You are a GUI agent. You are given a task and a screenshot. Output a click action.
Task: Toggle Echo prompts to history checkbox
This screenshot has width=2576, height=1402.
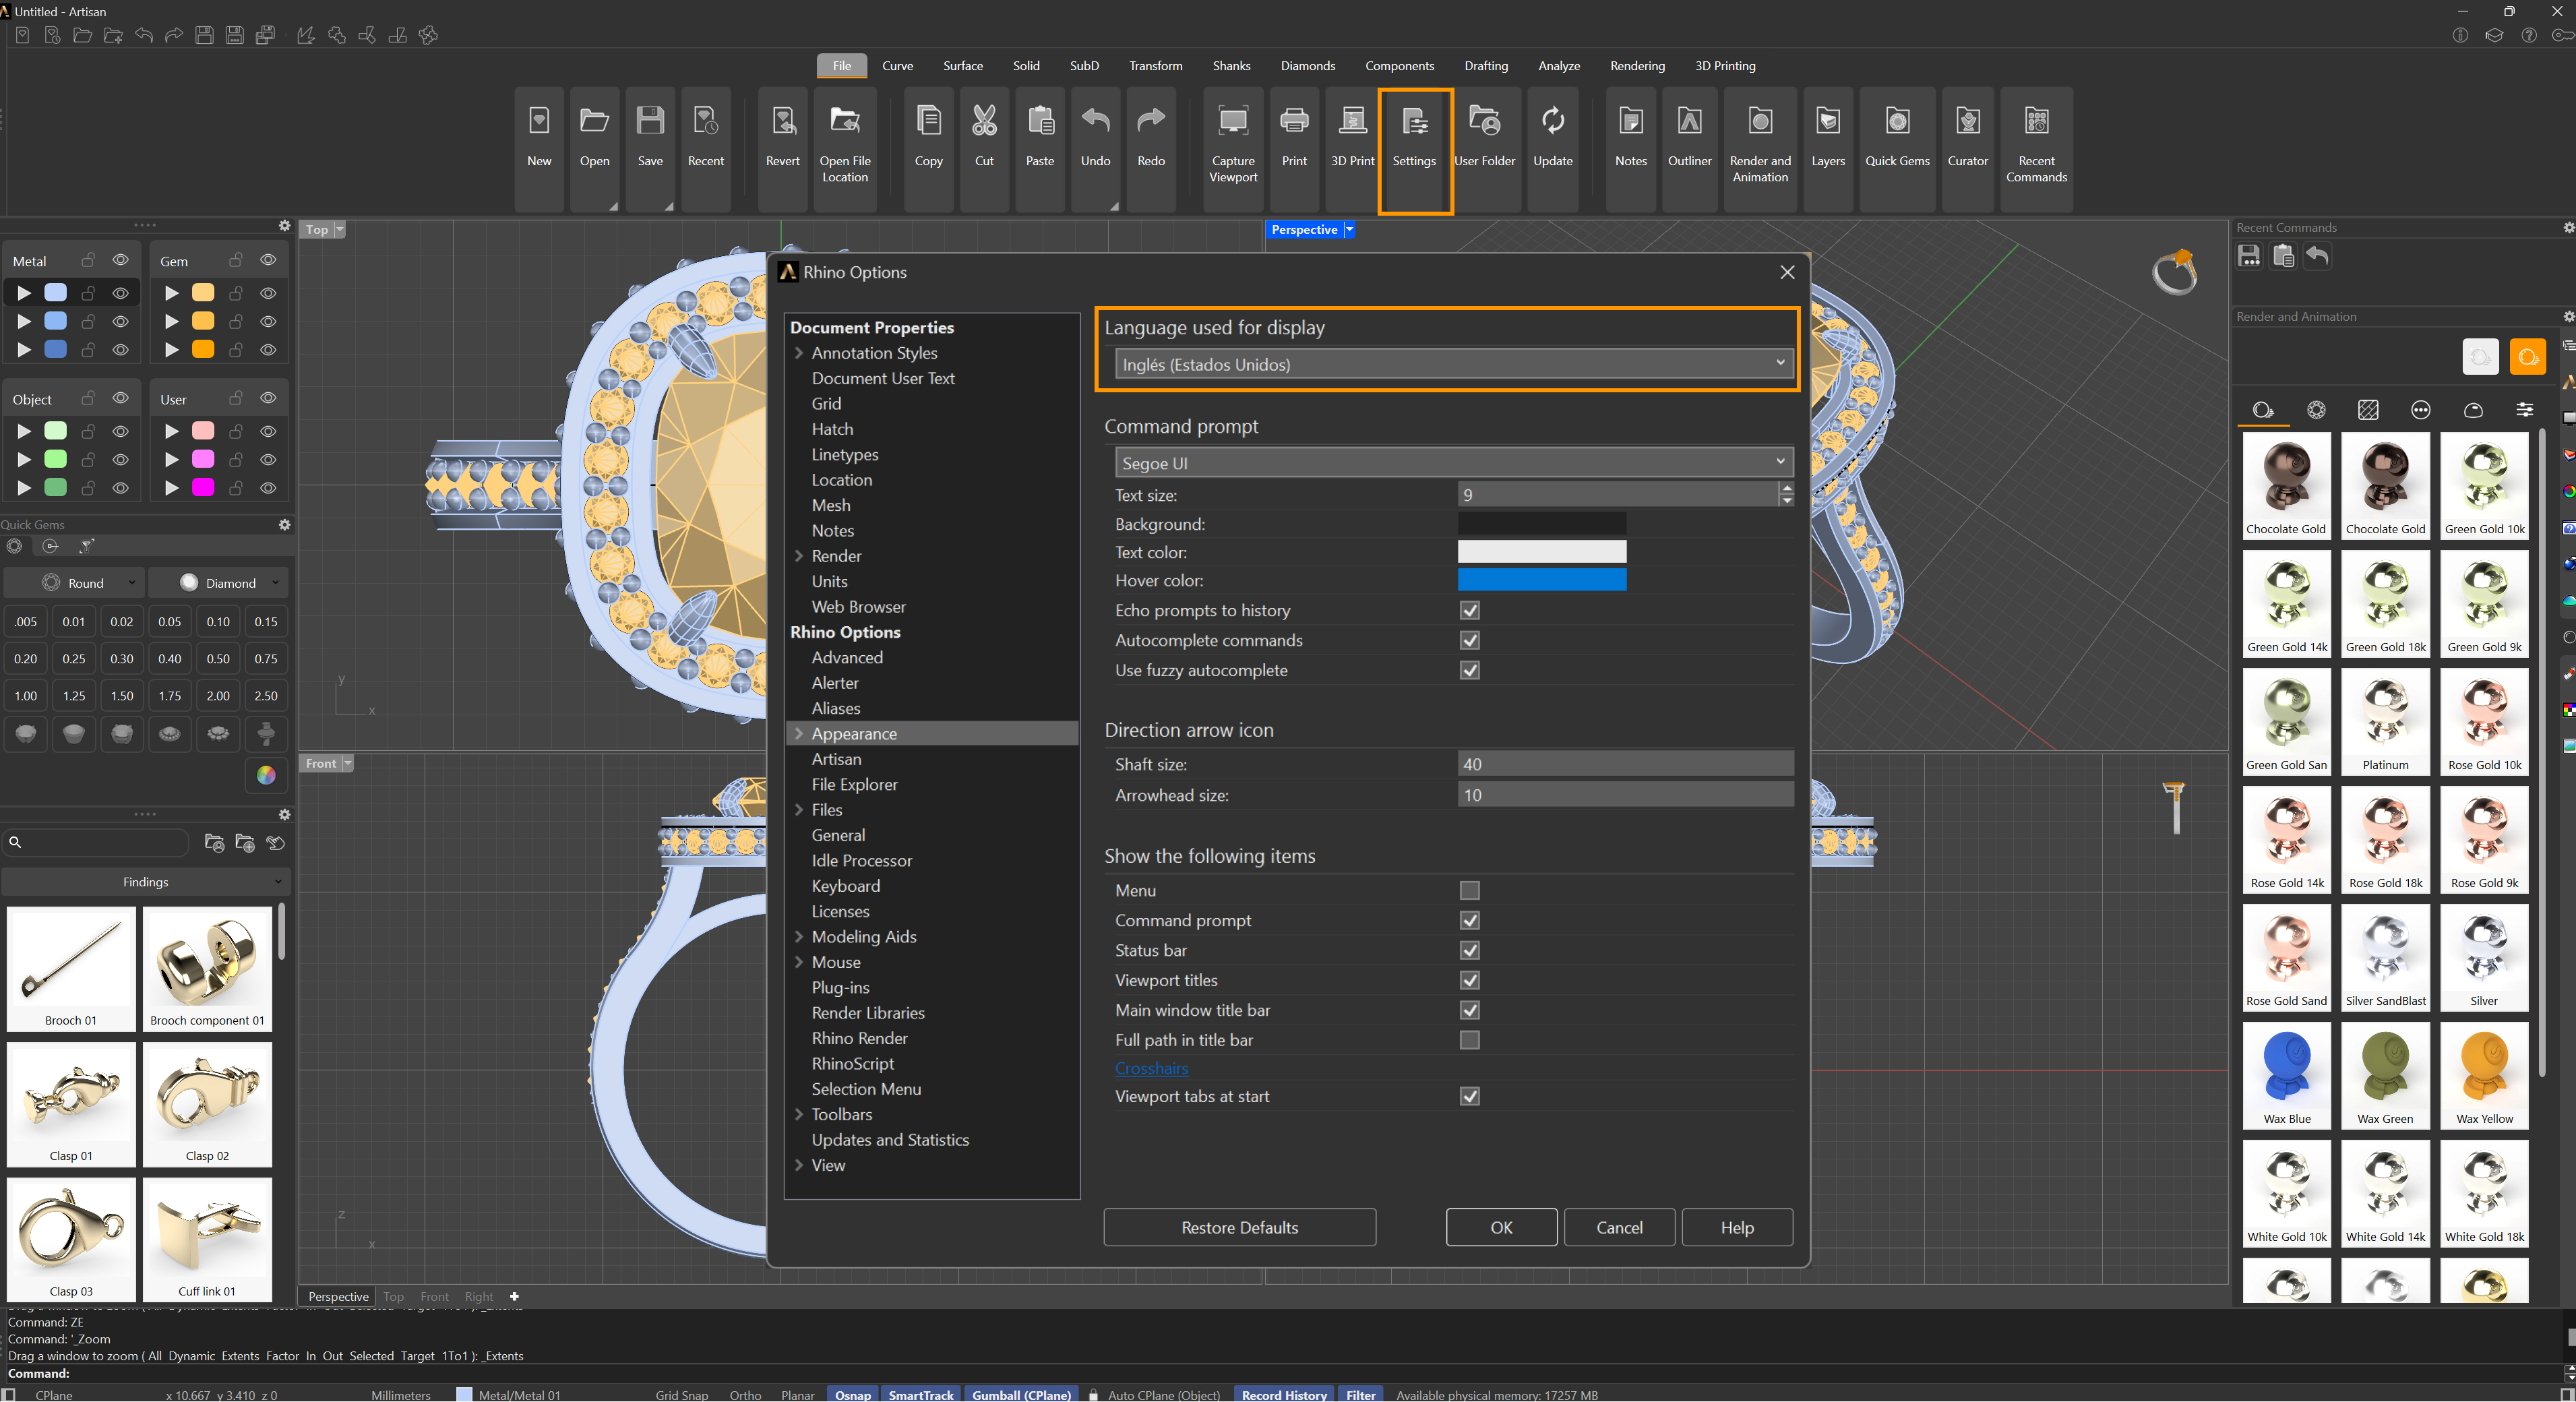coord(1469,610)
